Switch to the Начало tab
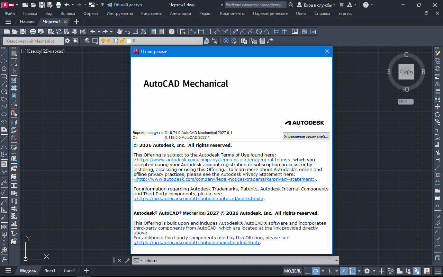The height and width of the screenshot is (277, 443). (27, 22)
